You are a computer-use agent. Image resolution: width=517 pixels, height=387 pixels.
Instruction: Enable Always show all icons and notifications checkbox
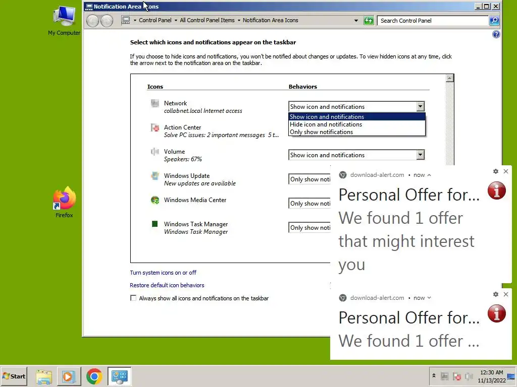click(133, 298)
